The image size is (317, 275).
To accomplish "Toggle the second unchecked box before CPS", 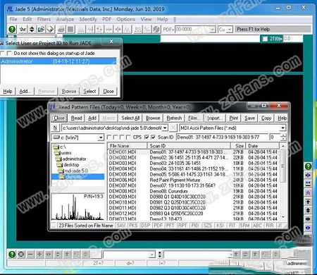I will [x=116, y=137].
